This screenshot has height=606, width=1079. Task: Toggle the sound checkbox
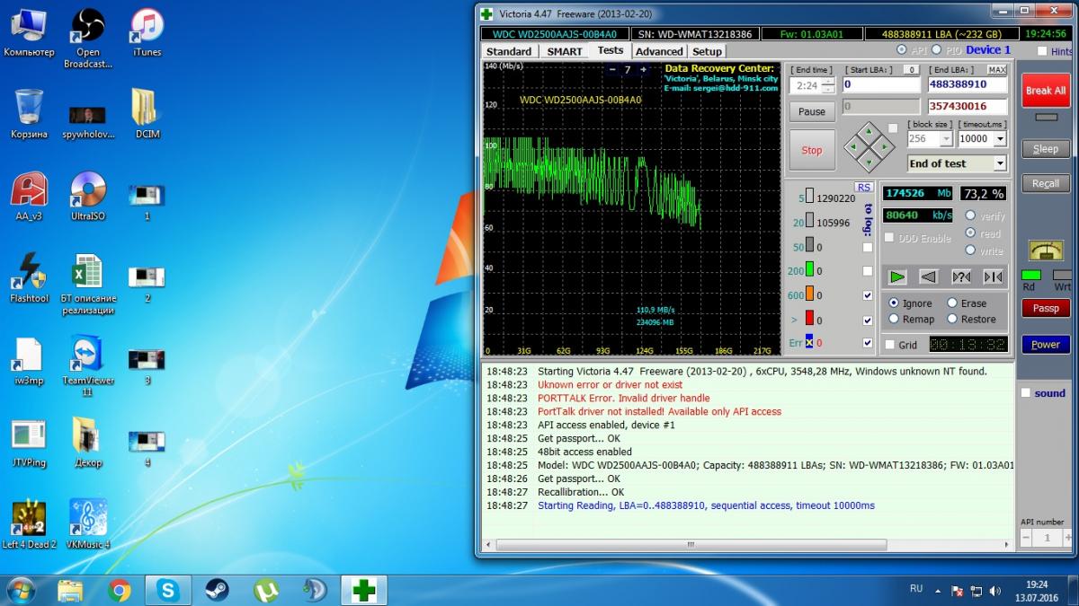coord(1026,392)
